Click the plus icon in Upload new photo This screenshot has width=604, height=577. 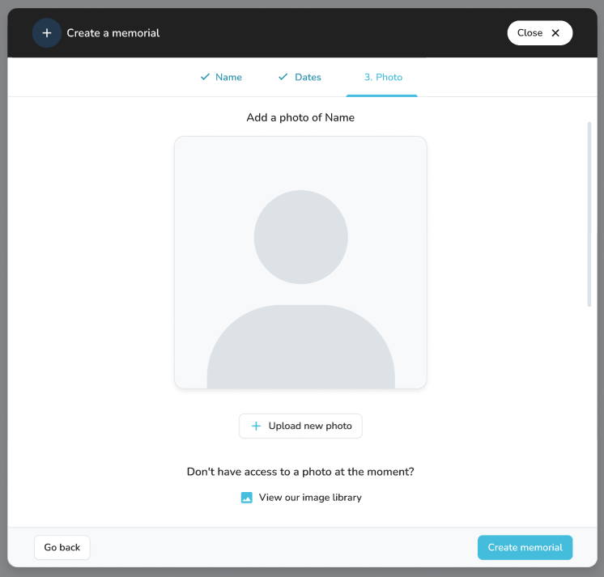click(256, 426)
